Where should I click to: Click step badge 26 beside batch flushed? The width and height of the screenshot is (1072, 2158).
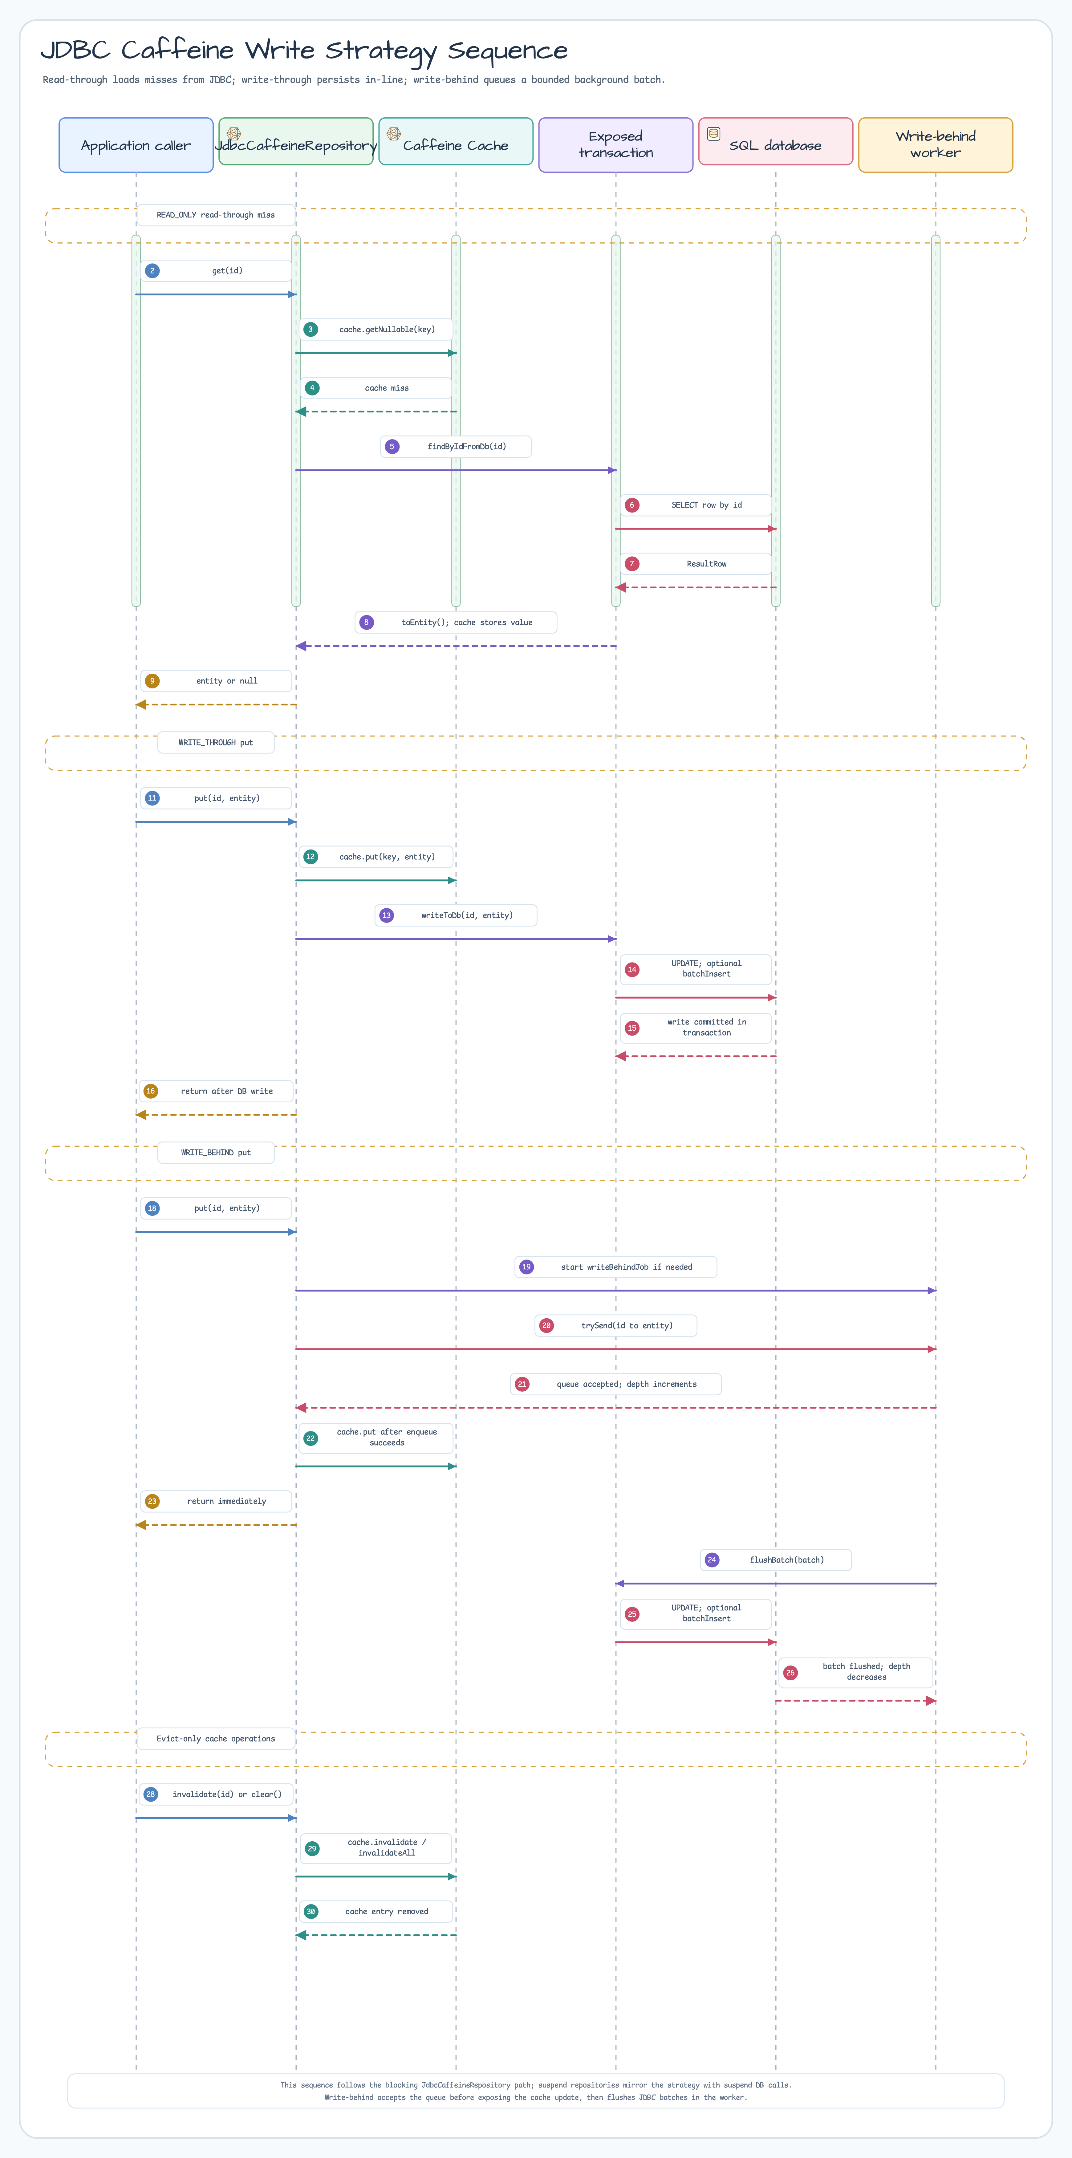pyautogui.click(x=790, y=1673)
